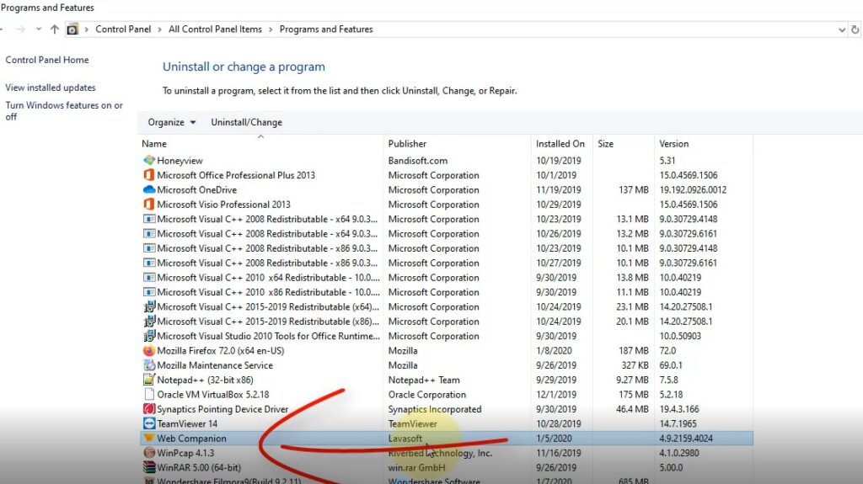Click the Microsoft OneDrive cloud icon
This screenshot has width=863, height=484.
[149, 190]
